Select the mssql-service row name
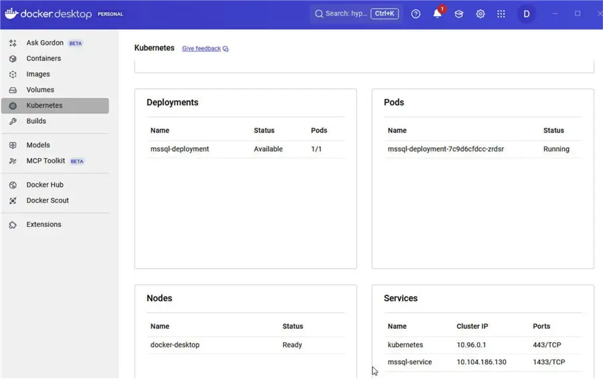 [410, 362]
